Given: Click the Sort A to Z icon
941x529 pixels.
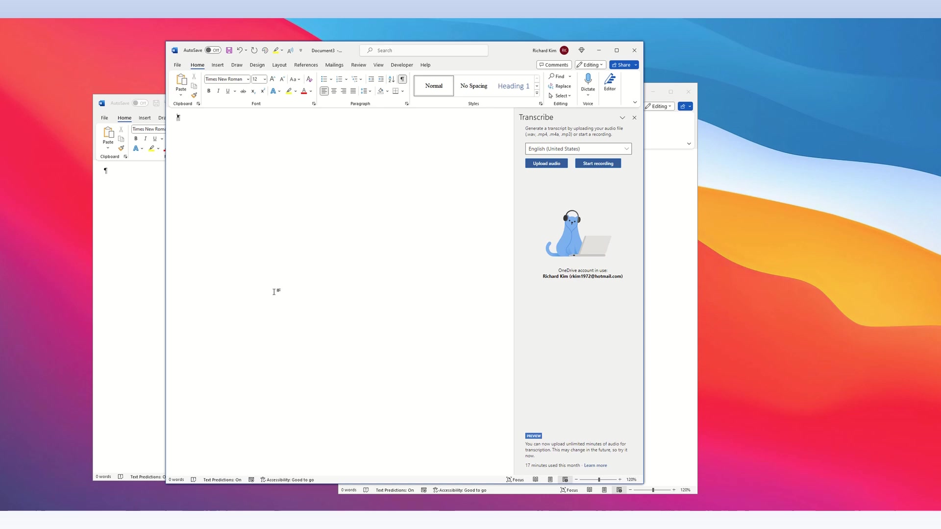Looking at the screenshot, I should (391, 79).
